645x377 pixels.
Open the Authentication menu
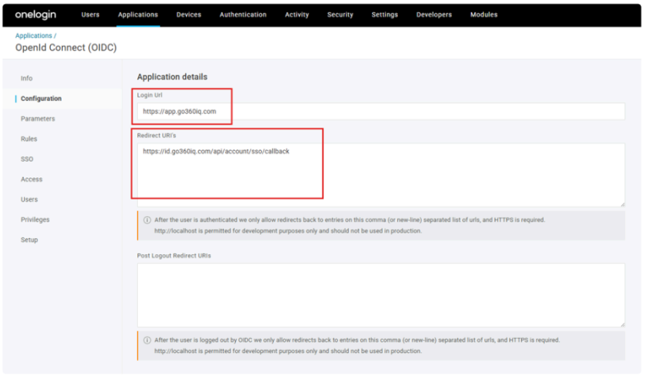click(x=242, y=15)
